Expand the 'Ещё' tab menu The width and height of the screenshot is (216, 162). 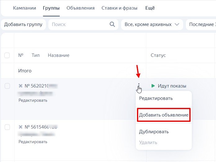tap(150, 8)
